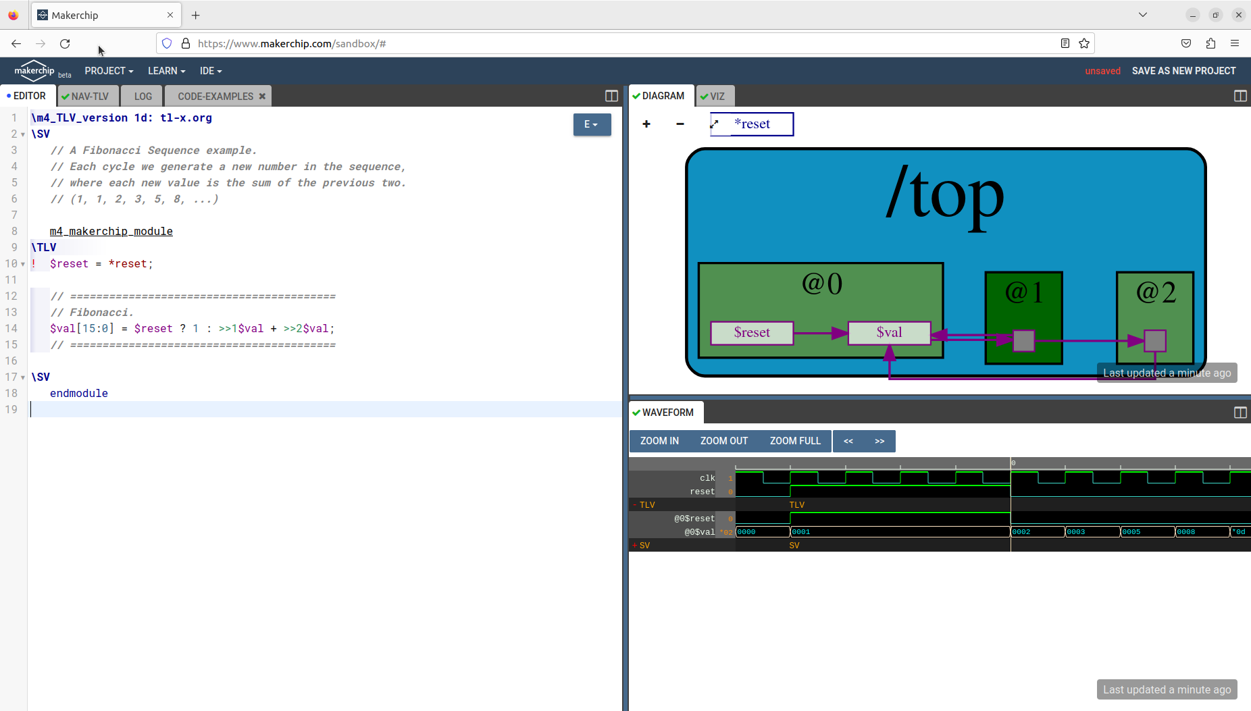
Task: Split the diagram pane layout icon
Action: coord(1240,96)
